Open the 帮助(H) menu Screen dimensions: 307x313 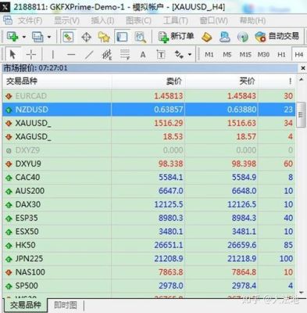coord(252,20)
